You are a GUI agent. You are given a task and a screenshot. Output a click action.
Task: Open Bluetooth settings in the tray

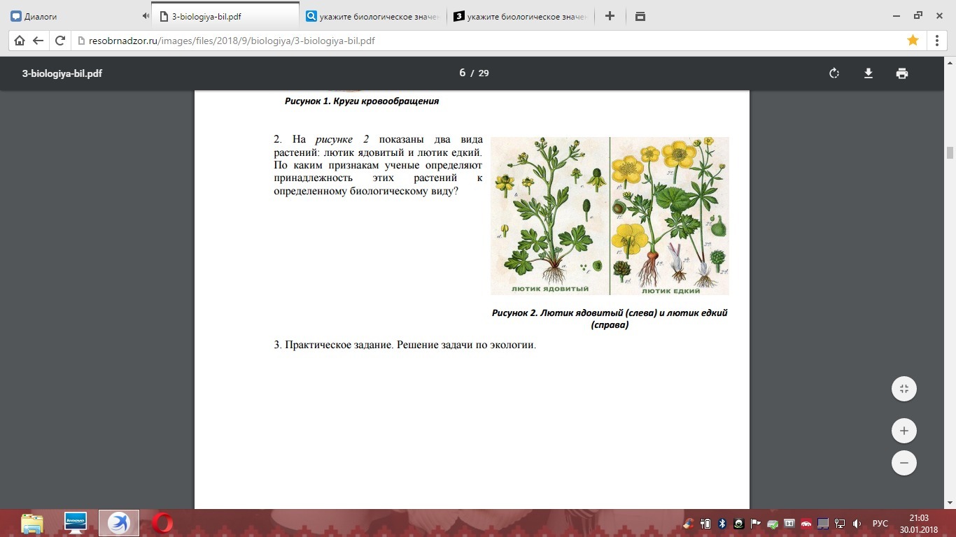click(x=723, y=523)
